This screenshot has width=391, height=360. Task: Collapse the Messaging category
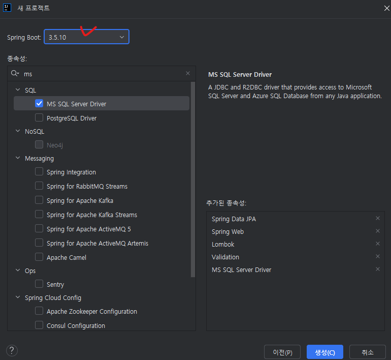(18, 159)
